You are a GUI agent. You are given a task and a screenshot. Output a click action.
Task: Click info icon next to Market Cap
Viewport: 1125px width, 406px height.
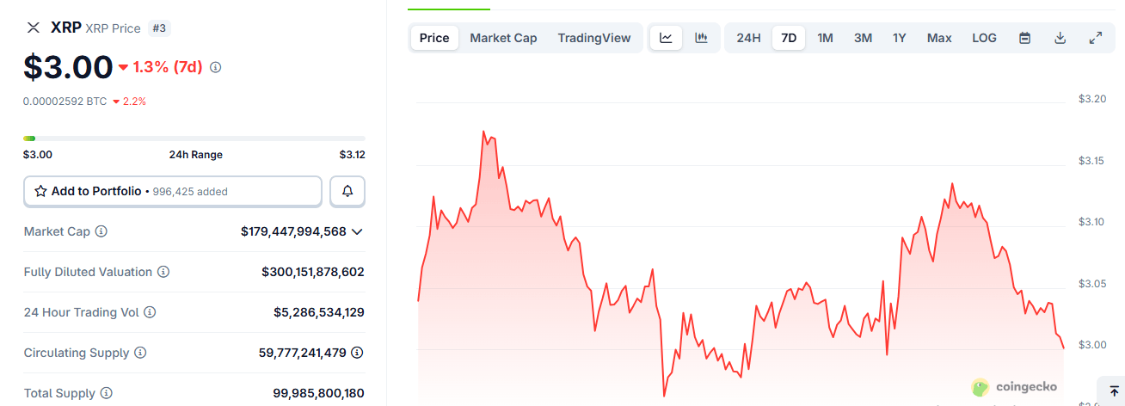pyautogui.click(x=101, y=231)
